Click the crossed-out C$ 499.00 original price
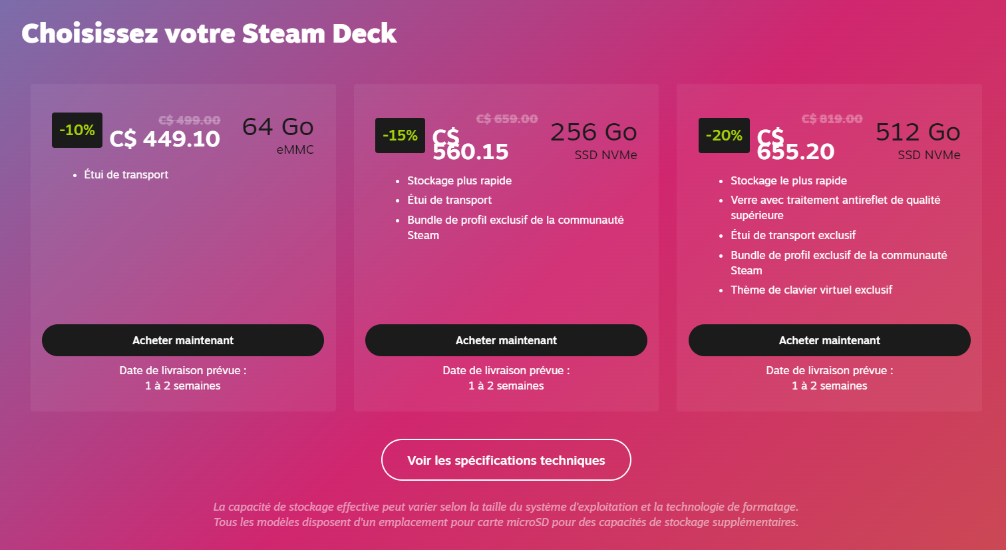This screenshot has height=550, width=1006. coord(189,121)
